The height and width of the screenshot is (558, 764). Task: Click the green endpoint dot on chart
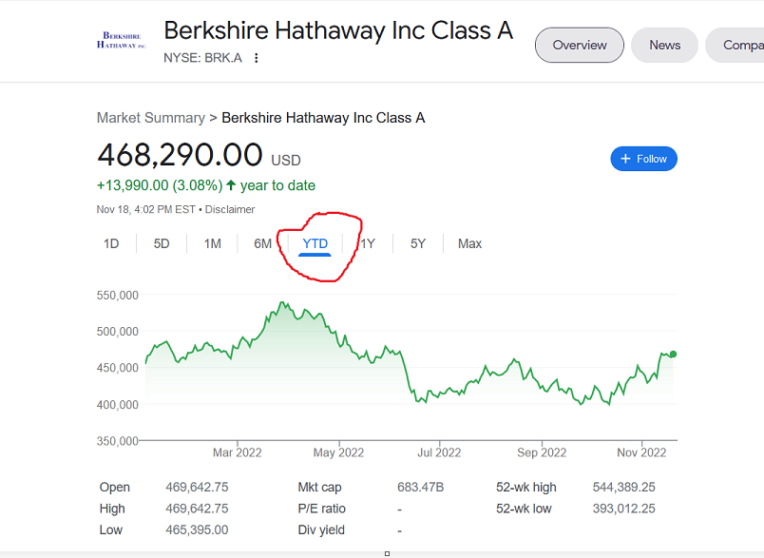(x=673, y=354)
